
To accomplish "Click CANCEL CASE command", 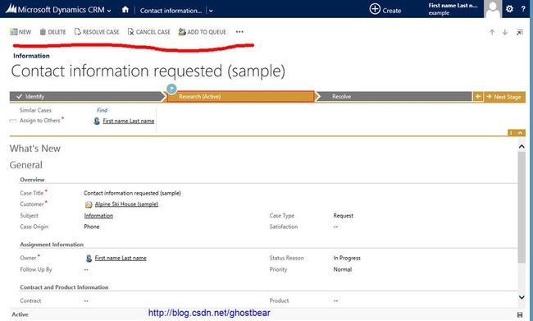I will tap(149, 32).
